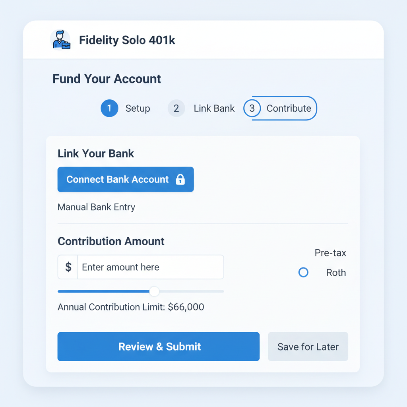Click the Review & Submit button

(159, 346)
